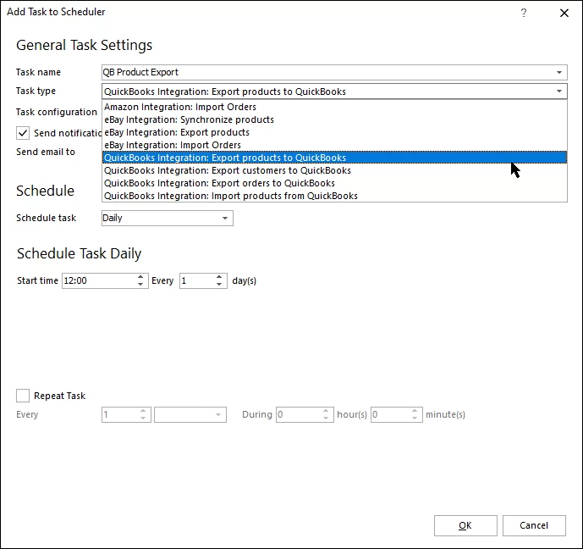Close the Add Task to Scheduler dialog
This screenshot has width=583, height=549.
[x=564, y=13]
